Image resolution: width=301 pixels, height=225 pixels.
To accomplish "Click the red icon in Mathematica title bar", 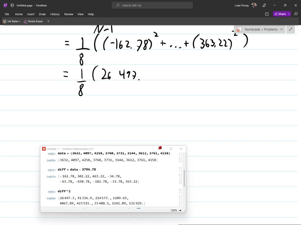I will 160,148.
